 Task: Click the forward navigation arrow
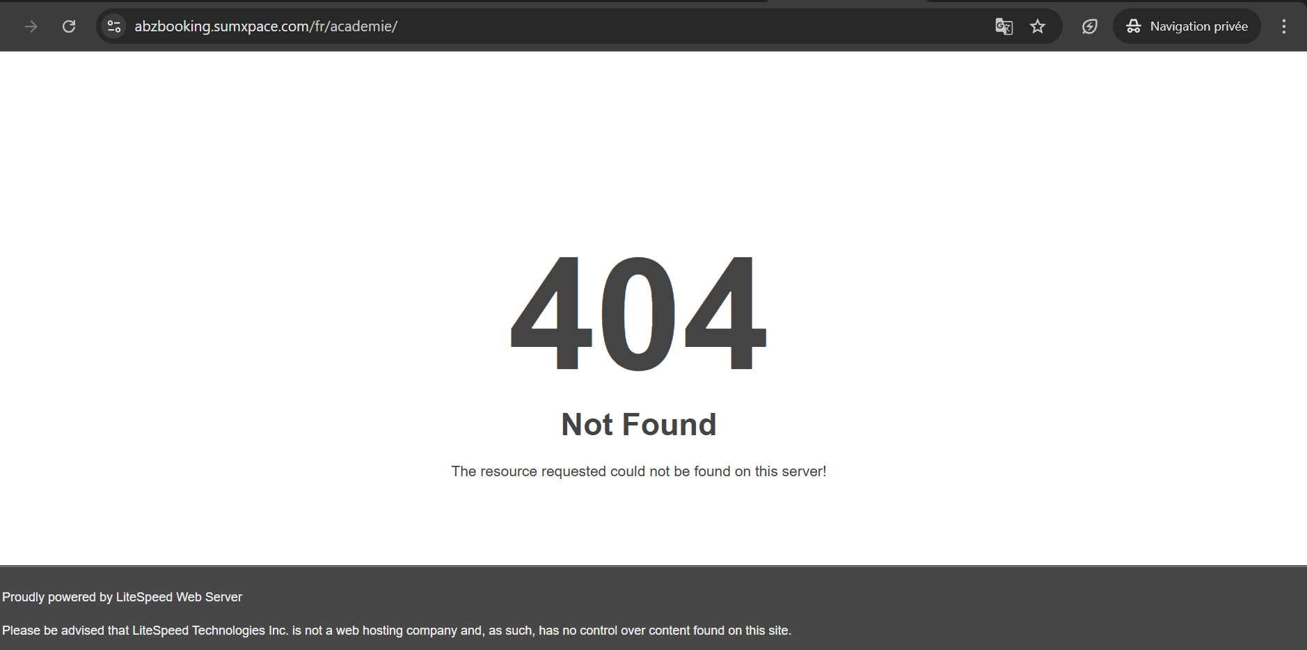click(31, 26)
